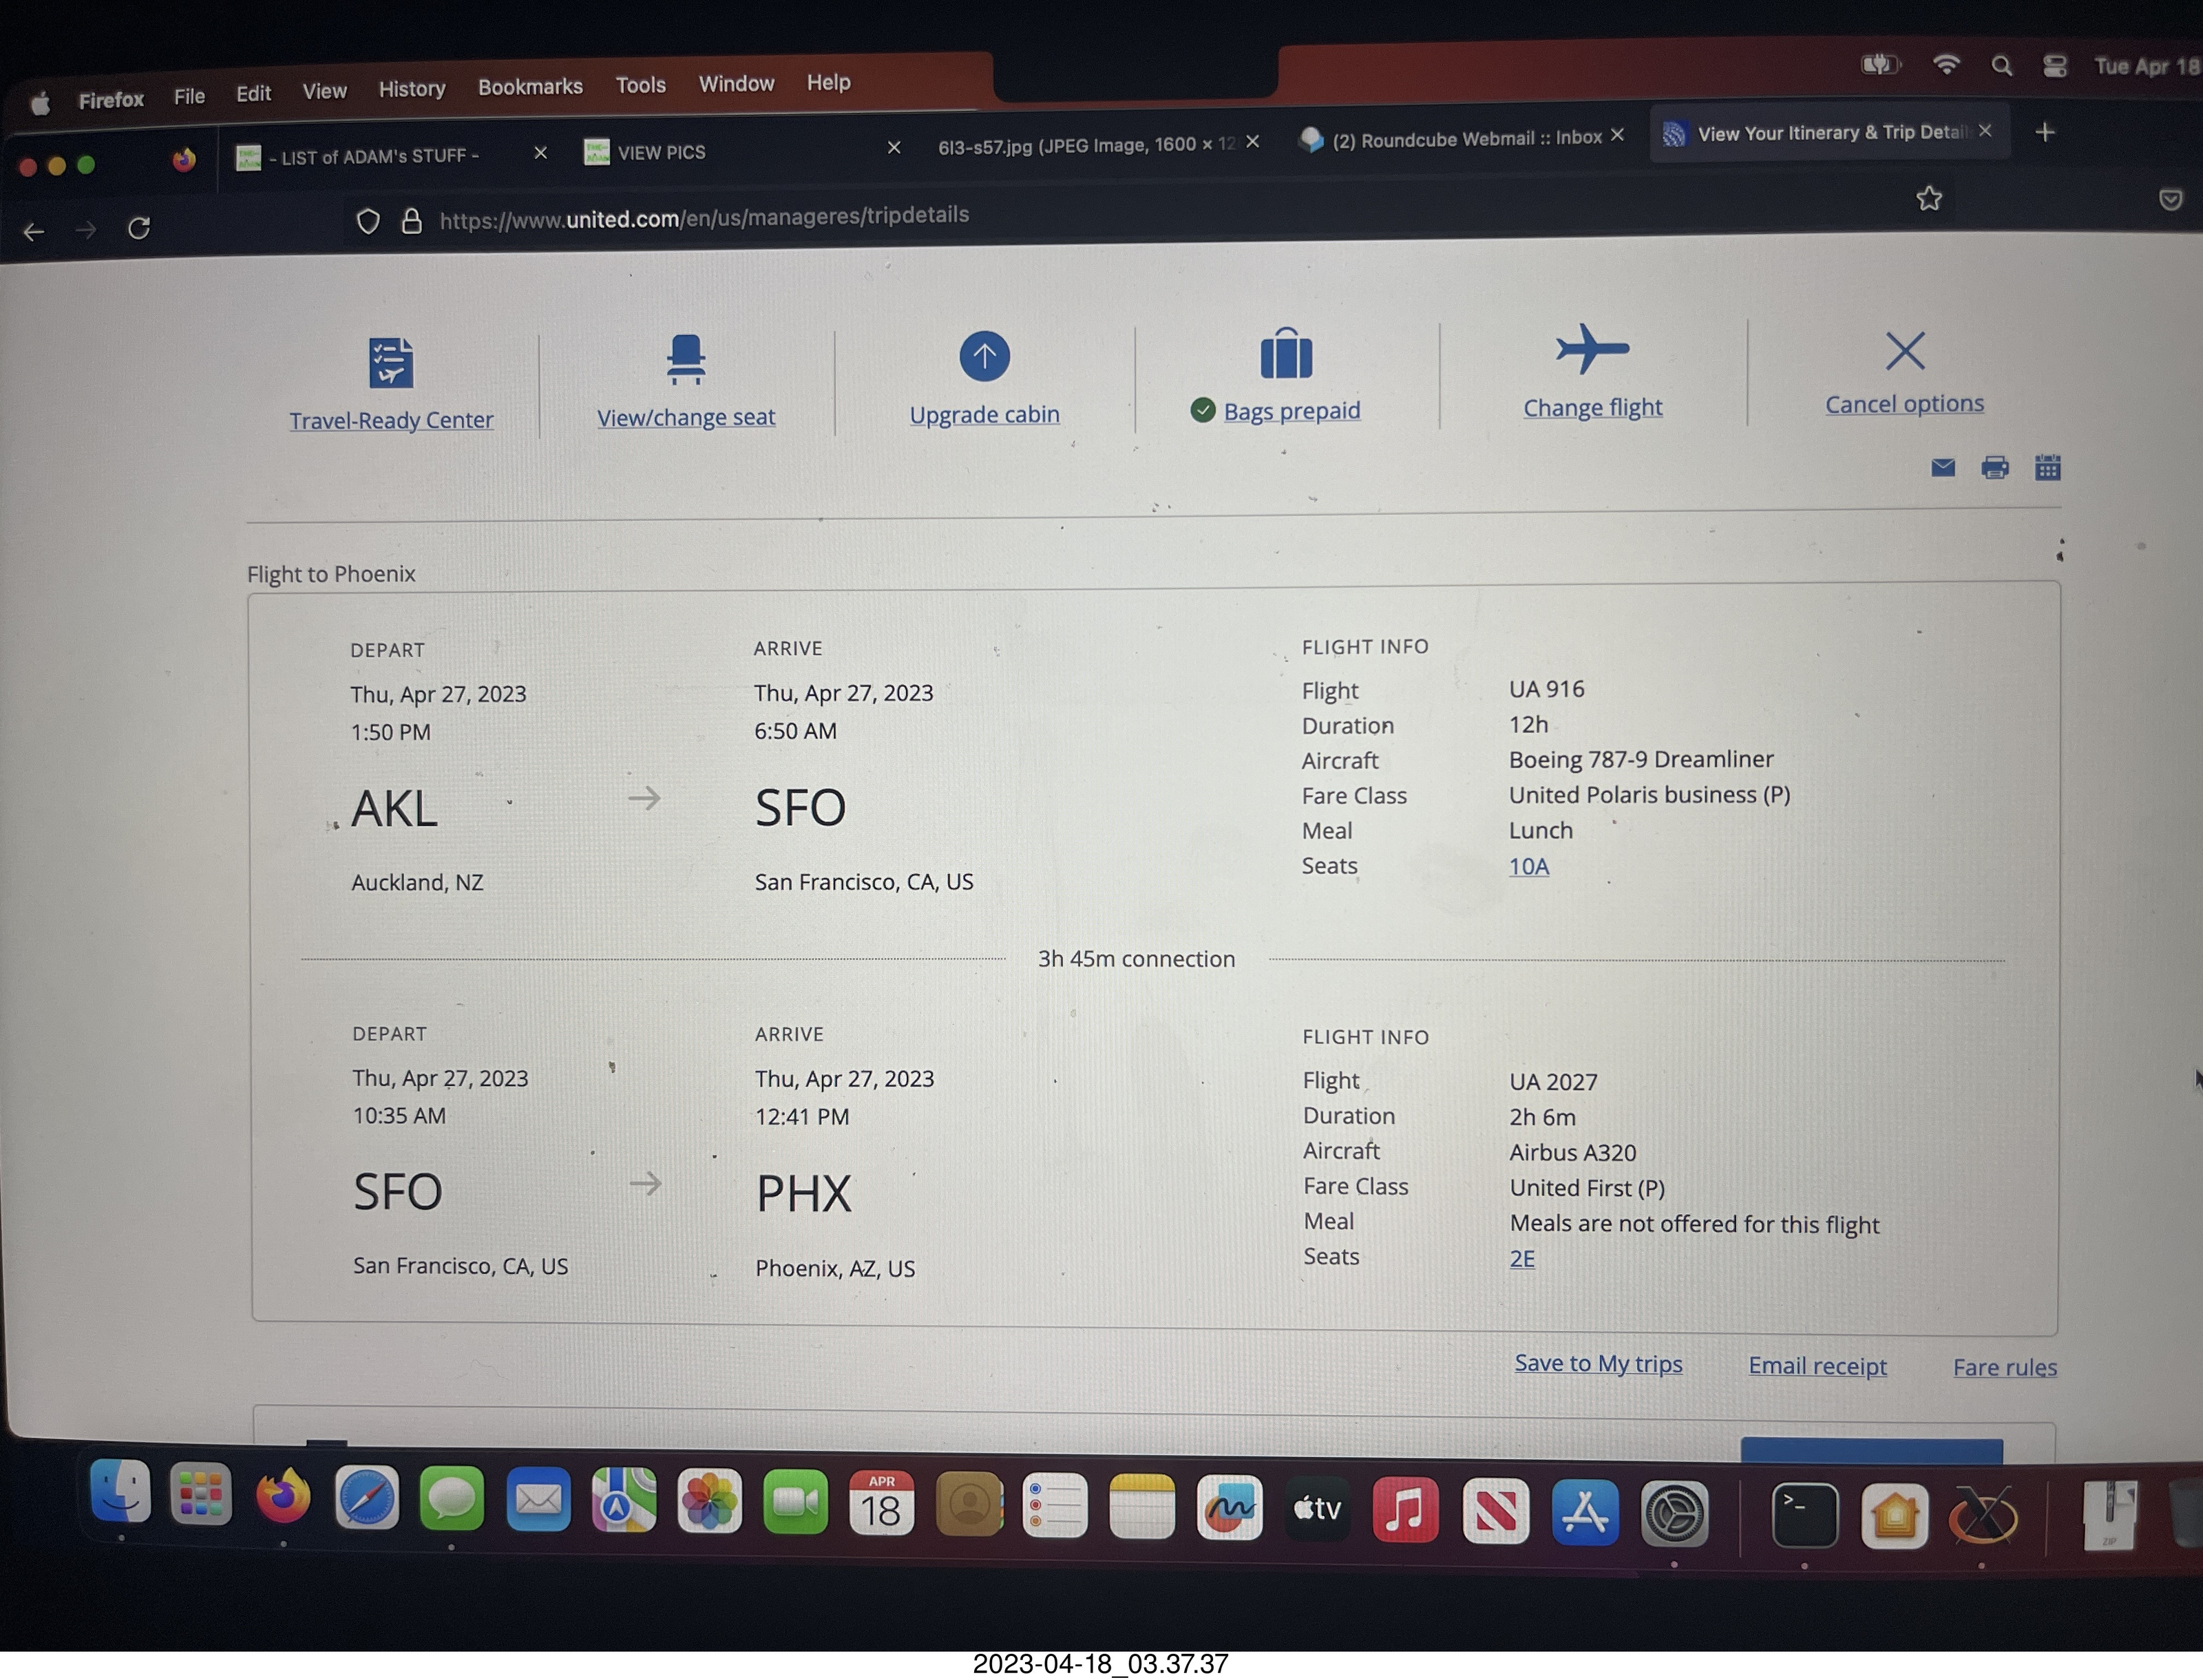Click the Email receipt link
This screenshot has height=1680, width=2203.
[x=1817, y=1366]
